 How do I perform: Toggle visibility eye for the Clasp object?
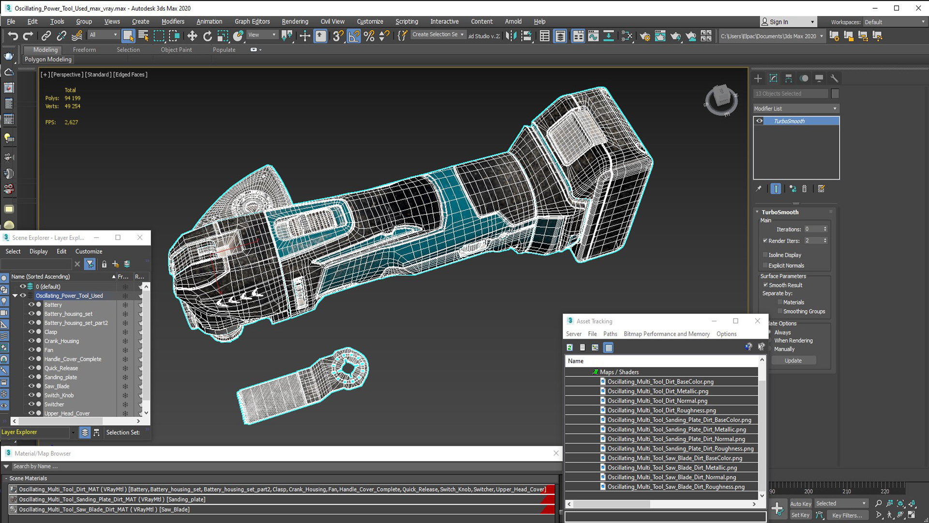click(x=31, y=332)
